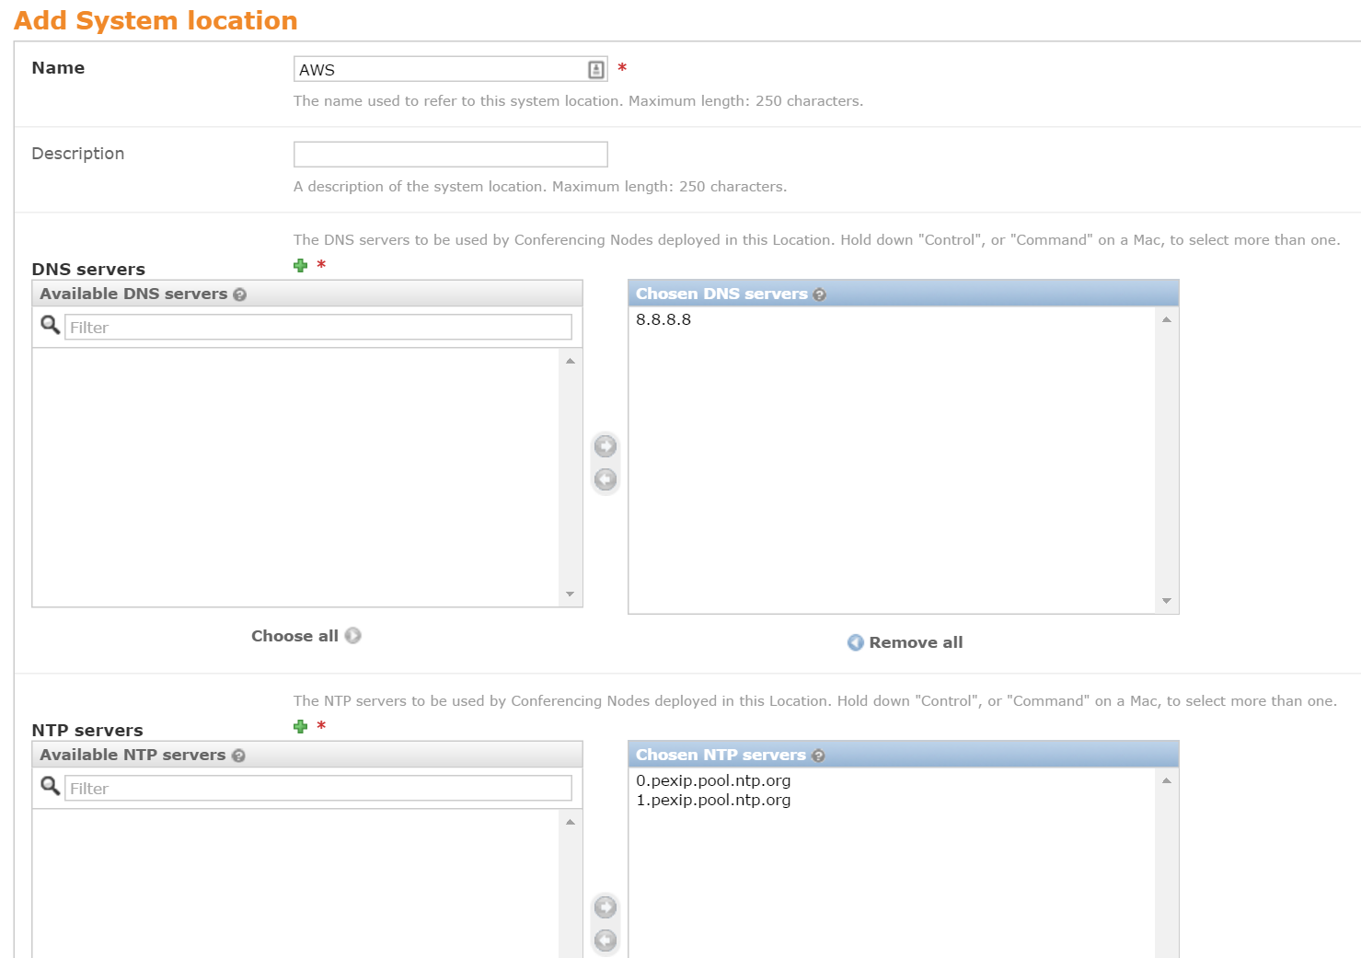Click the green plus to add NTP server
1361x958 pixels.
coord(300,727)
